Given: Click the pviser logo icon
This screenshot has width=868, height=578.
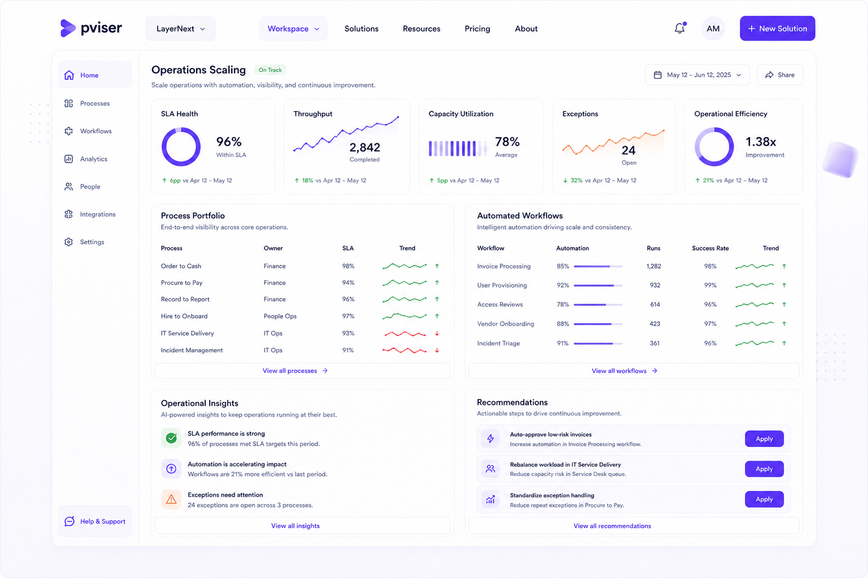Looking at the screenshot, I should tap(68, 28).
